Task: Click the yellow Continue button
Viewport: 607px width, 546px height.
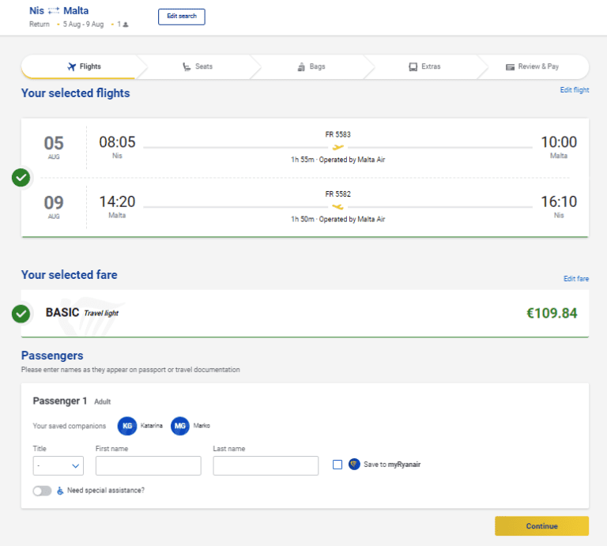Action: tap(541, 526)
